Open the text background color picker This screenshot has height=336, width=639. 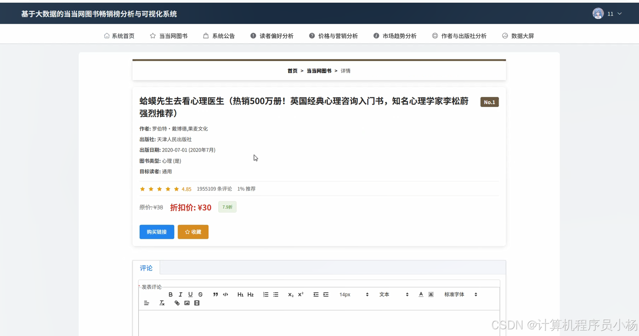pos(431,294)
